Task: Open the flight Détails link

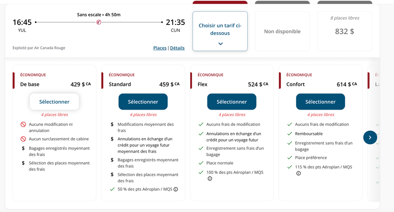Action: pyautogui.click(x=177, y=48)
